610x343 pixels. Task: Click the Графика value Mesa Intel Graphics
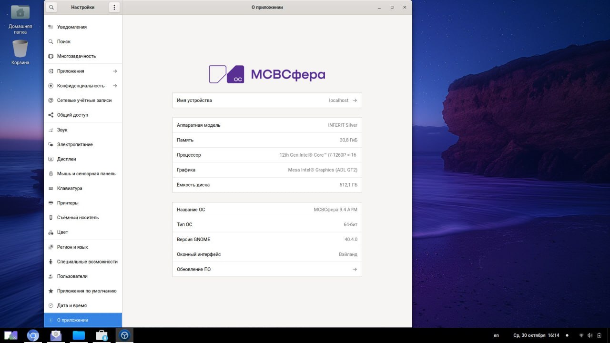[x=323, y=170]
